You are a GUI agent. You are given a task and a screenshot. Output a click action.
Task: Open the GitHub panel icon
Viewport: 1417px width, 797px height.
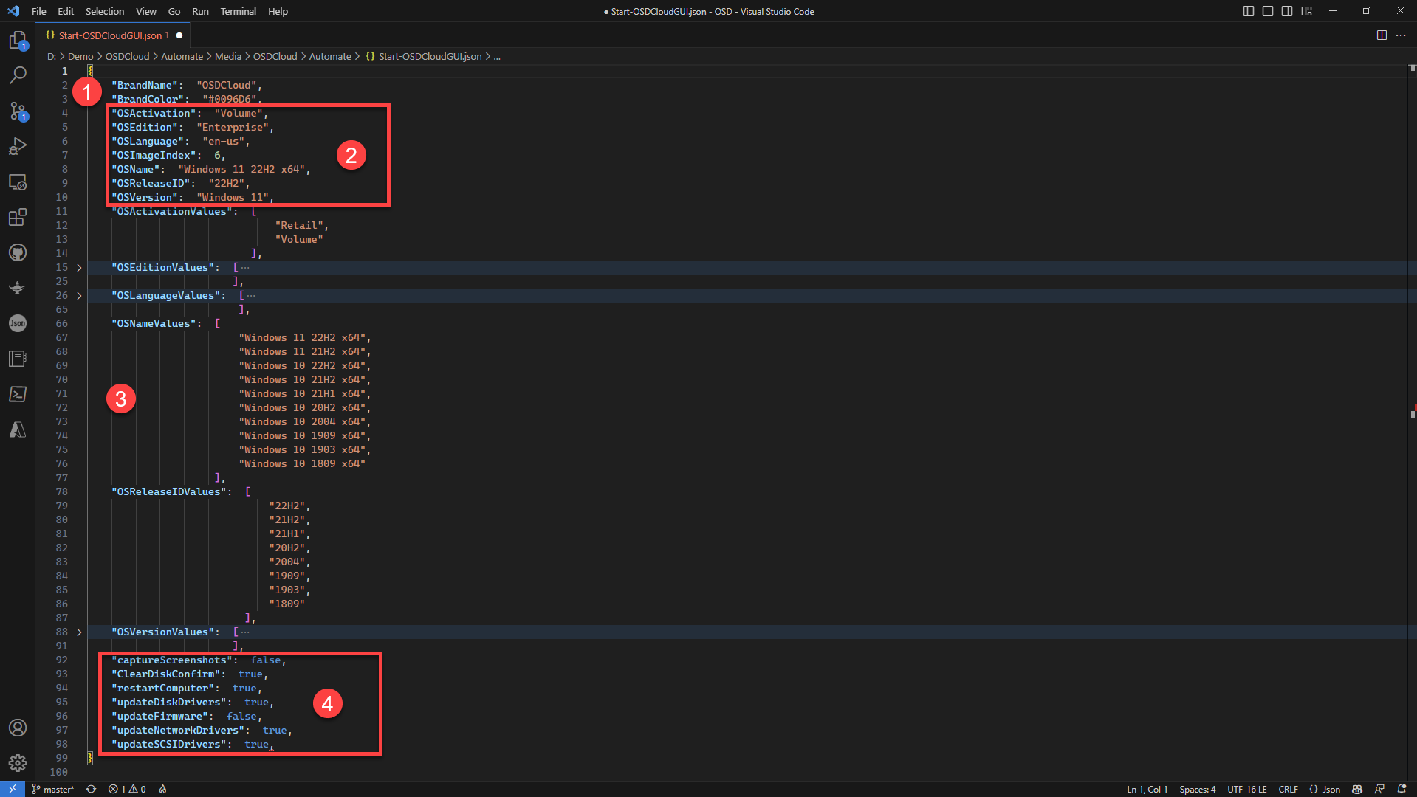point(18,252)
